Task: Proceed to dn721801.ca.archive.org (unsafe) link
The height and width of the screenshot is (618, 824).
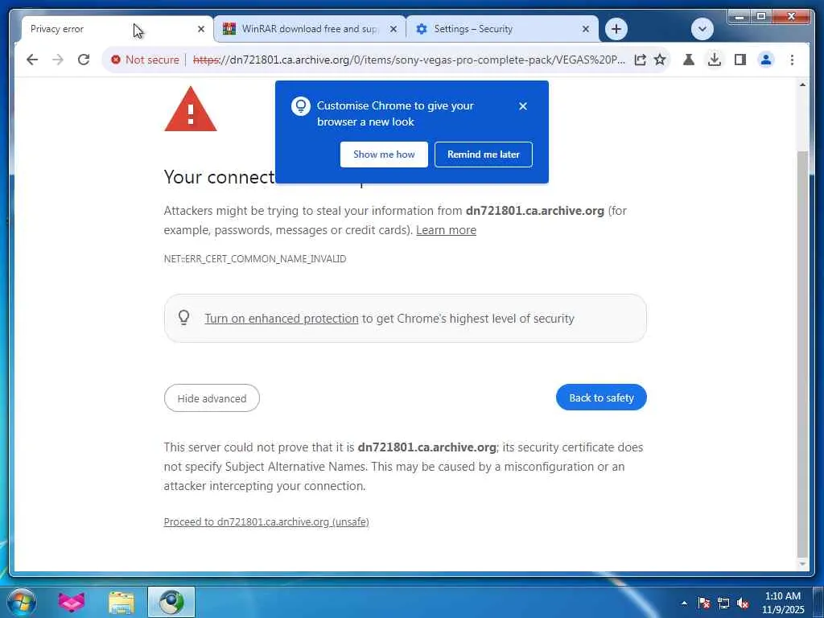Action: [x=266, y=521]
